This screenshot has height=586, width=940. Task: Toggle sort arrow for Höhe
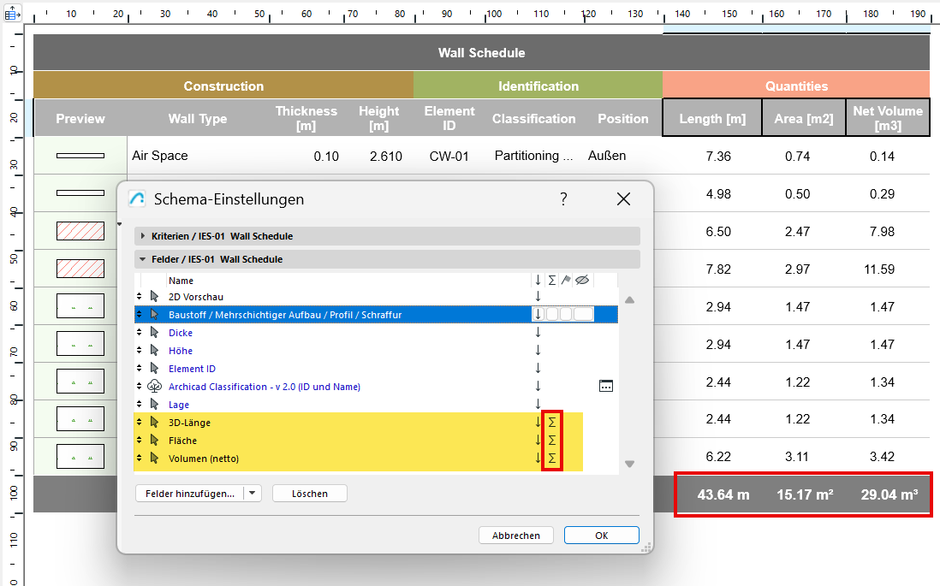(538, 351)
